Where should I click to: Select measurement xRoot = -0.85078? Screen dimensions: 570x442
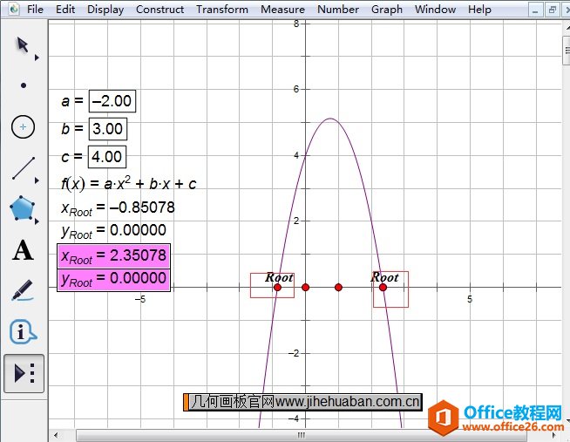118,208
